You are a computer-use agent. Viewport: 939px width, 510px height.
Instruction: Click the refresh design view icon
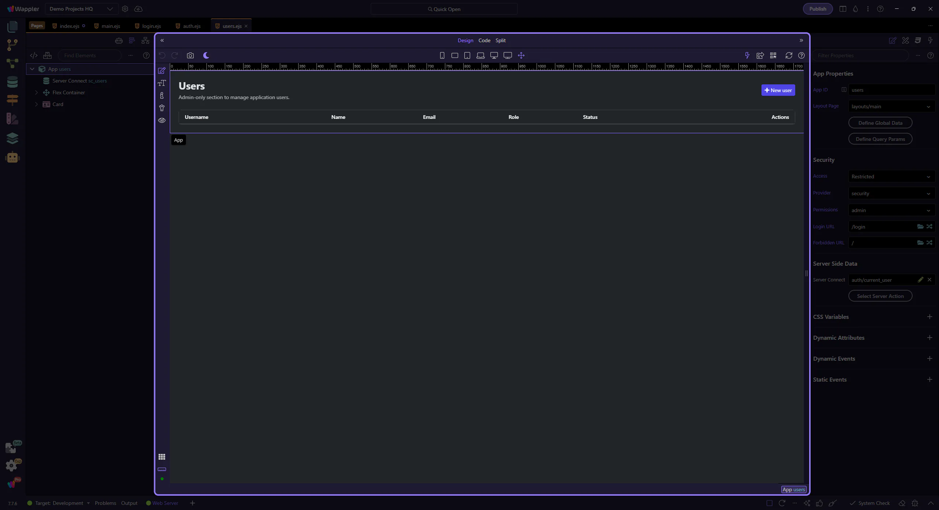[789, 55]
